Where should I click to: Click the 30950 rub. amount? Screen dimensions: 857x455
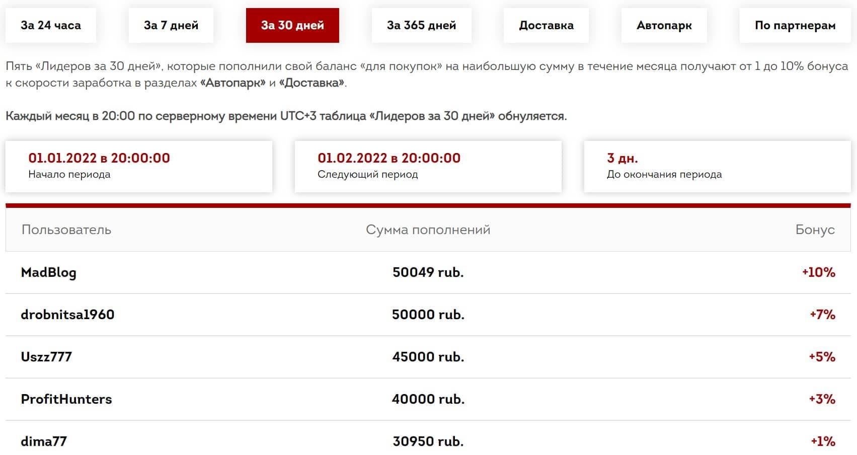coord(428,441)
